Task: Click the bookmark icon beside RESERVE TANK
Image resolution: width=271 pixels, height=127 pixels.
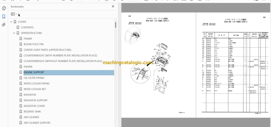Action: (21, 111)
